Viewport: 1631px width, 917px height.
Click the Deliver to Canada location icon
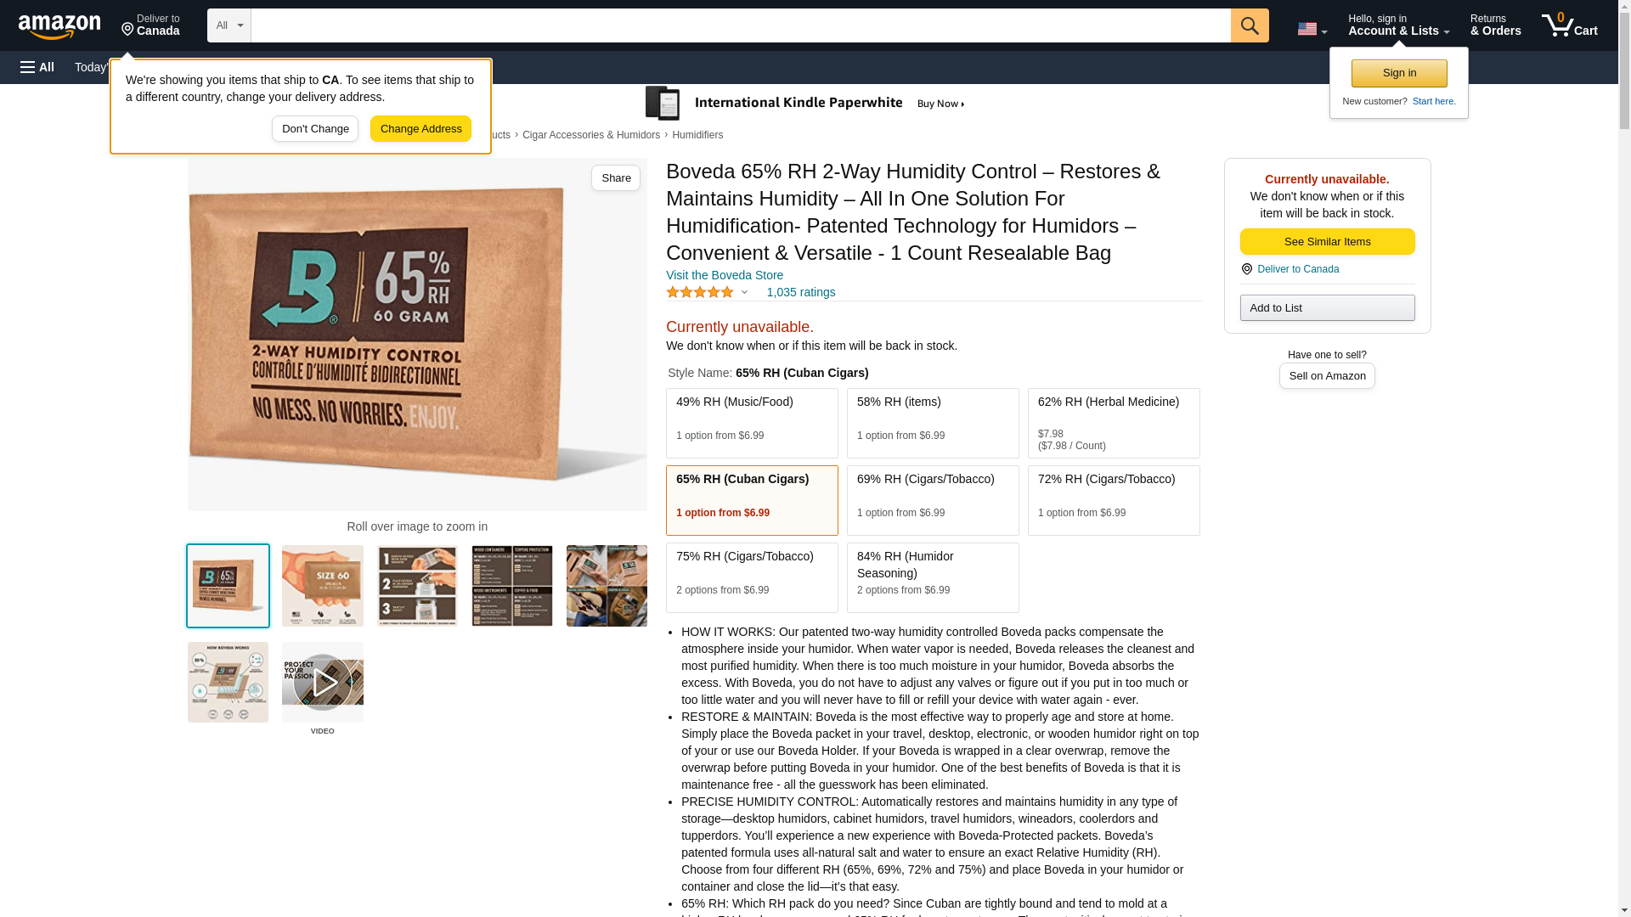click(x=1246, y=269)
